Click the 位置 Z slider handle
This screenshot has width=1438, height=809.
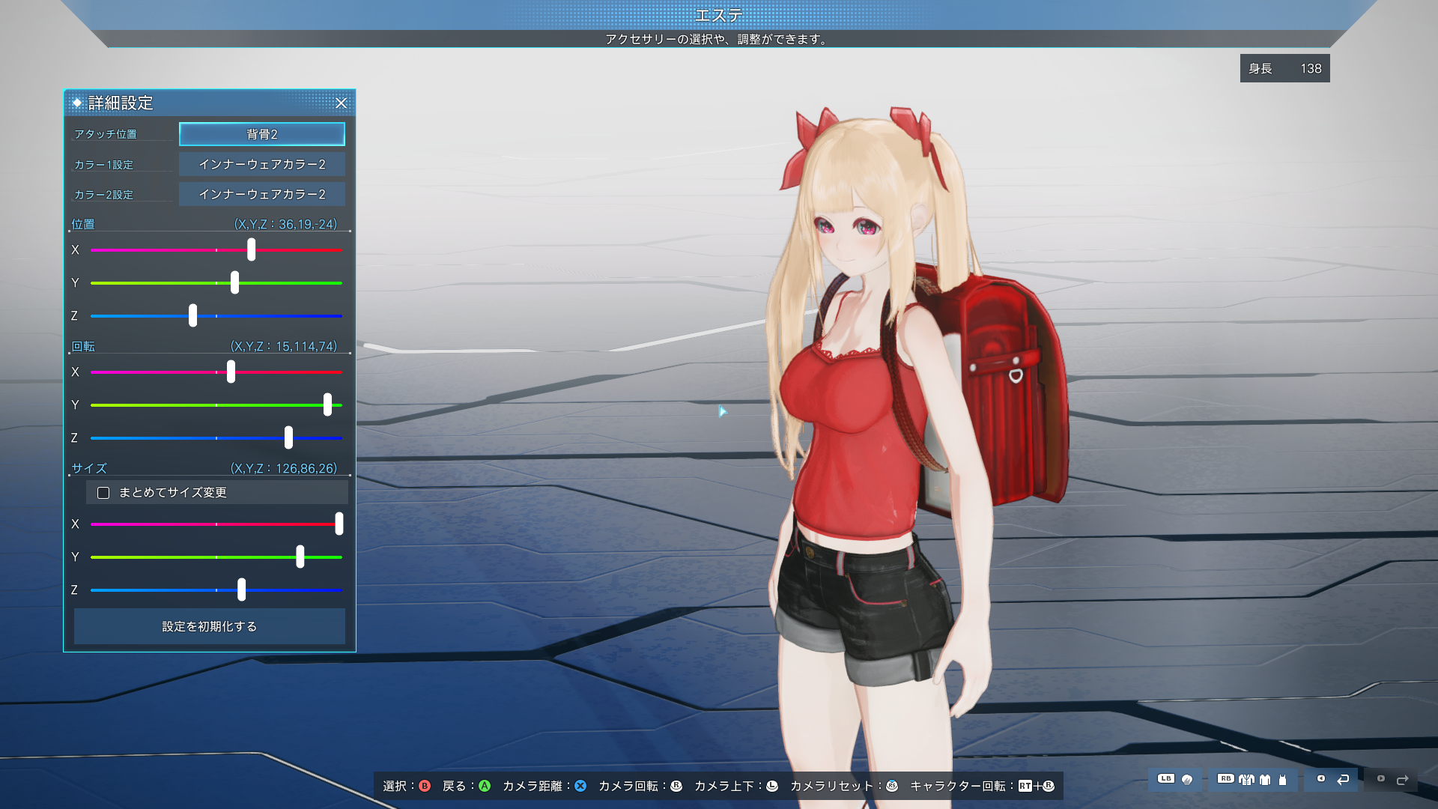coord(193,315)
